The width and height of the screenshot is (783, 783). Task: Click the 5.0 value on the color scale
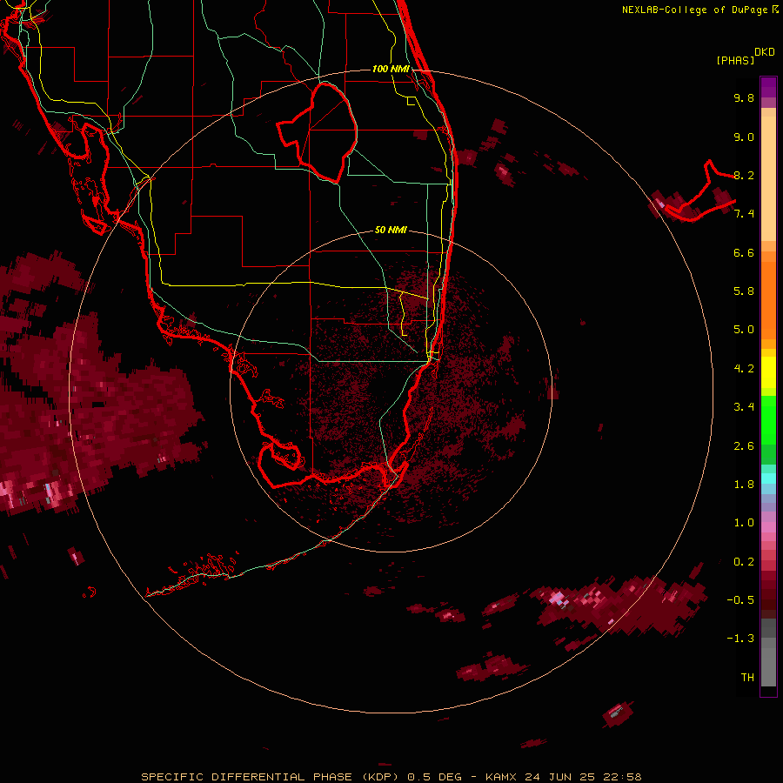[744, 330]
